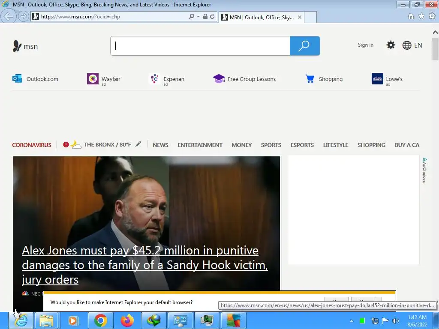Open the ESPORTS menu item
Viewport: 439px width, 329px height.
pyautogui.click(x=302, y=145)
